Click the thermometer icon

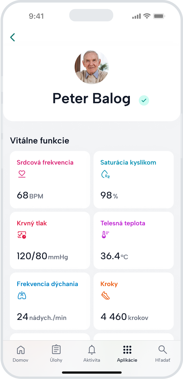pos(105,235)
